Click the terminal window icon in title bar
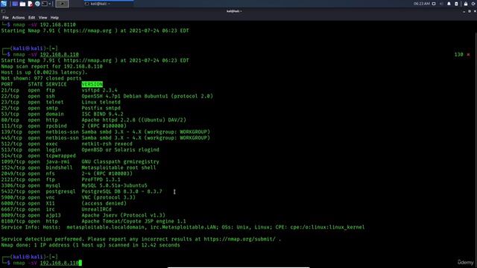 pyautogui.click(x=3, y=11)
